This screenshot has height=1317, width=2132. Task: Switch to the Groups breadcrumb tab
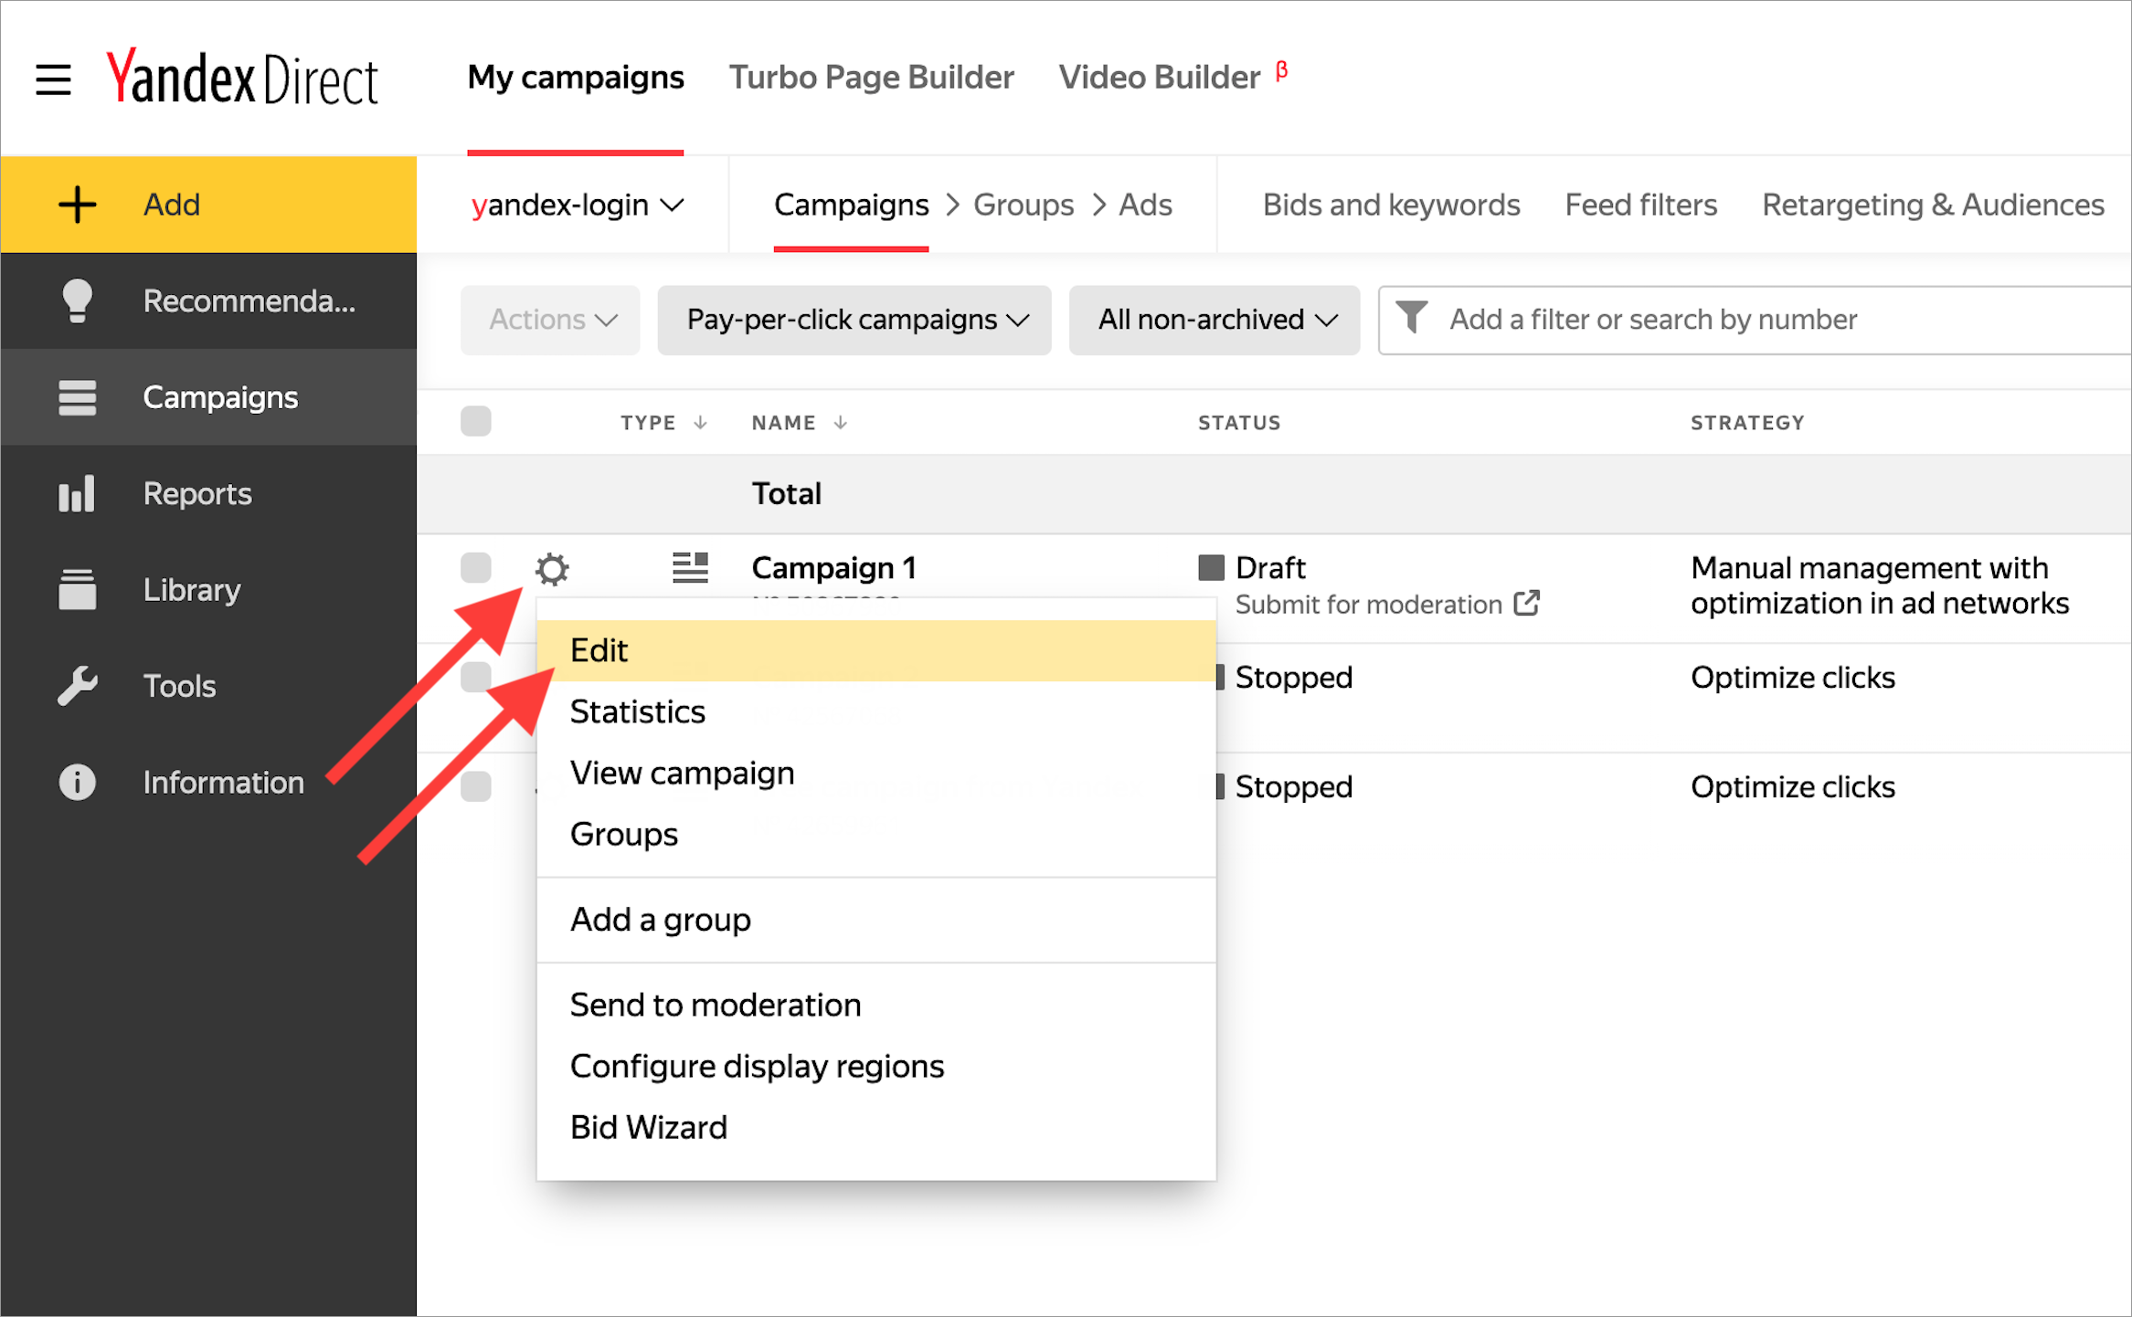(1024, 205)
